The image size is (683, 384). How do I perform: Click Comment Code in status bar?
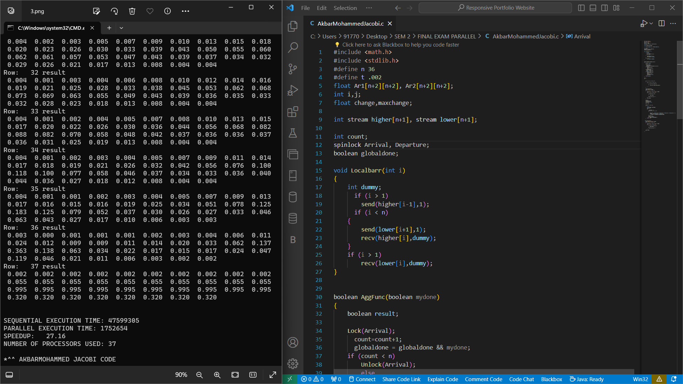[483, 379]
